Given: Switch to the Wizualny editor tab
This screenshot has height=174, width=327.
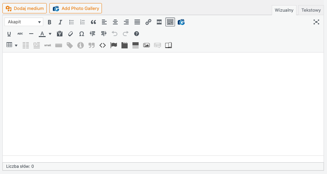Looking at the screenshot, I should (x=284, y=10).
